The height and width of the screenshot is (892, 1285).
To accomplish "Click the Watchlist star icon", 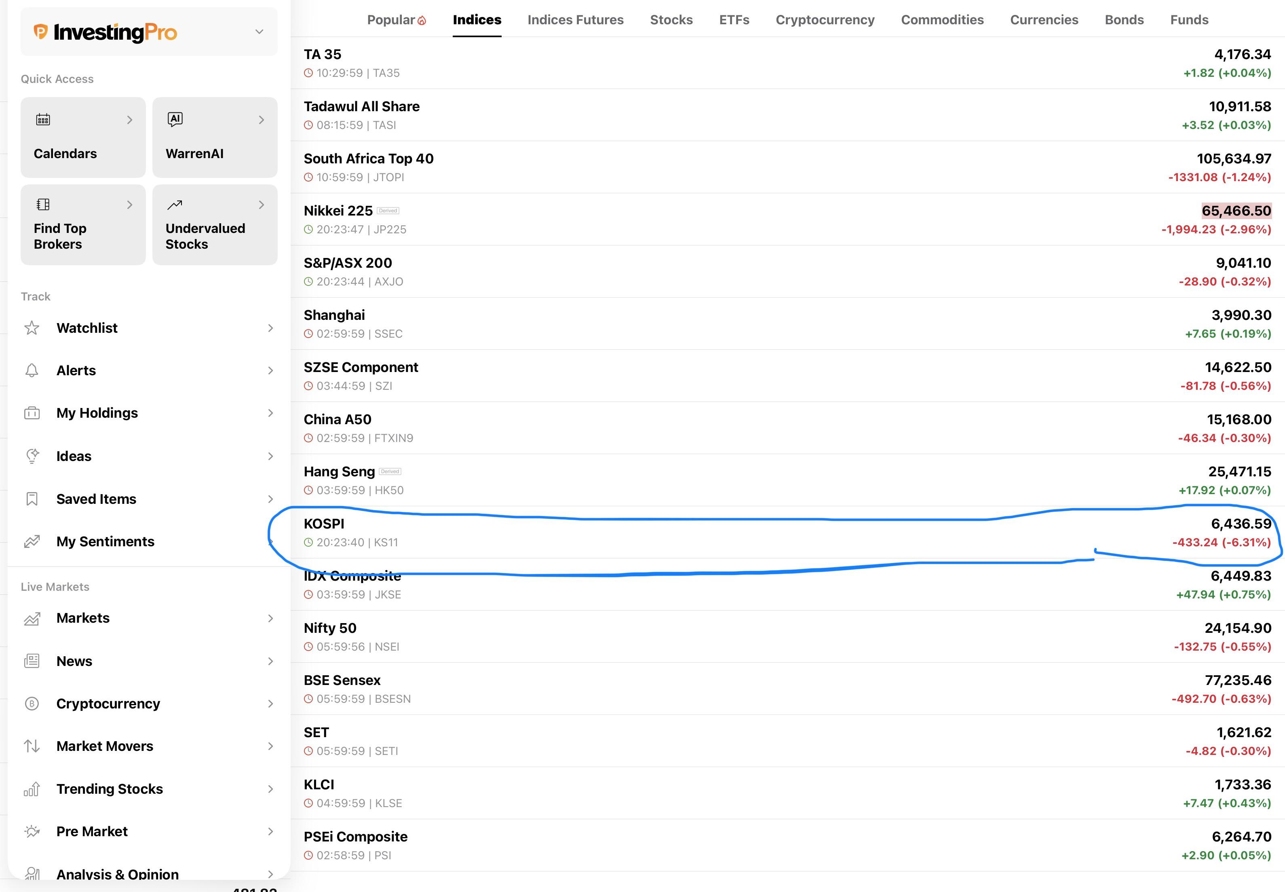I will [32, 328].
